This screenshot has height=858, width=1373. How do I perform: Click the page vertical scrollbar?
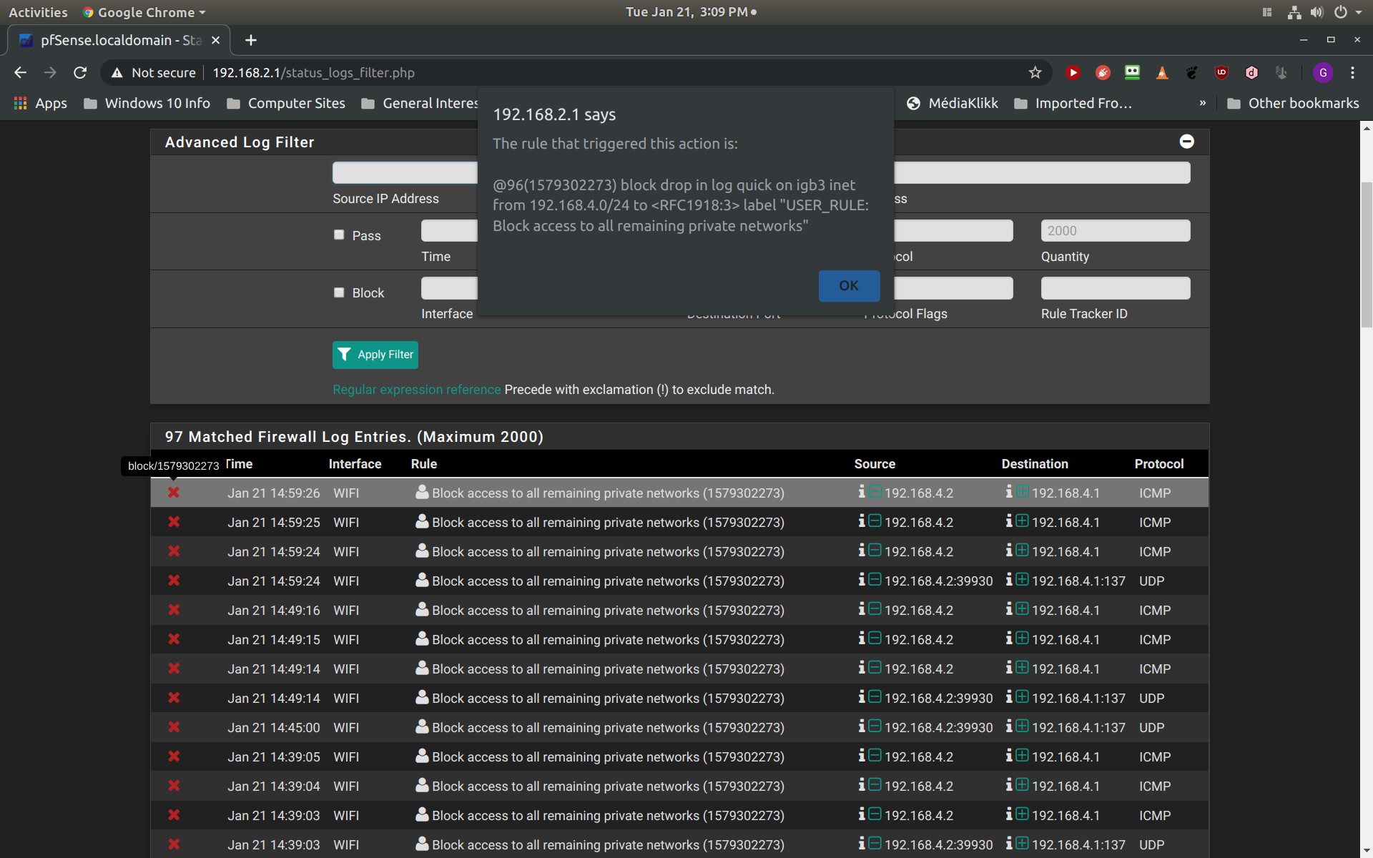1367,255
